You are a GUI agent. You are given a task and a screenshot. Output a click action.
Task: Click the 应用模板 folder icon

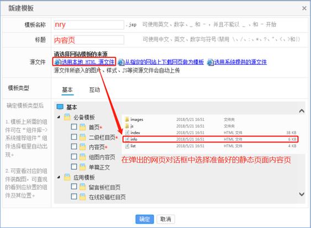[67, 177]
